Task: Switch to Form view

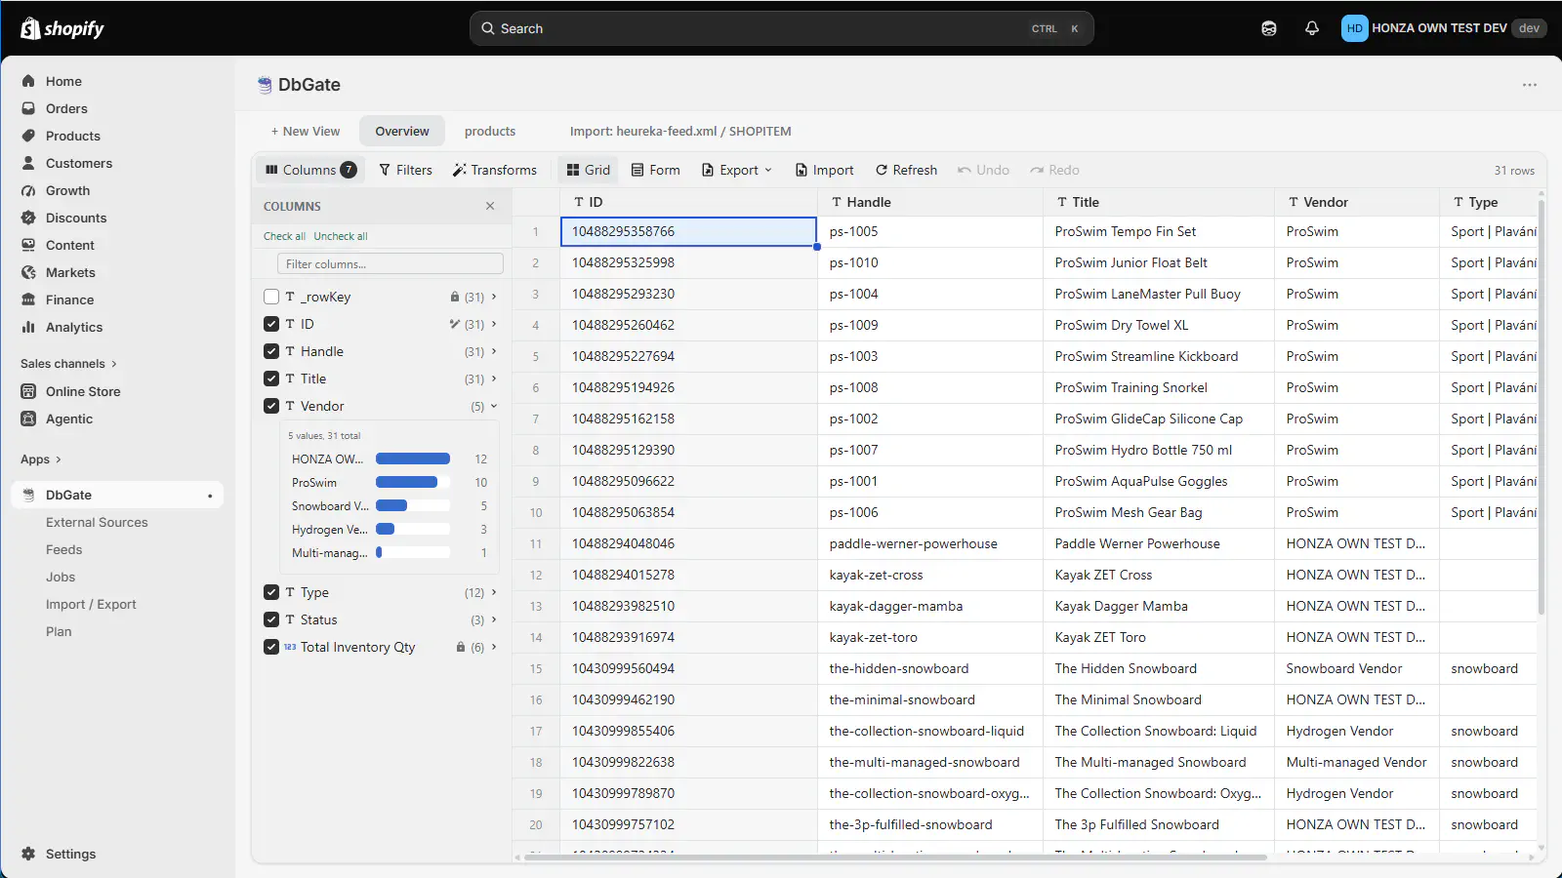Action: pyautogui.click(x=655, y=170)
